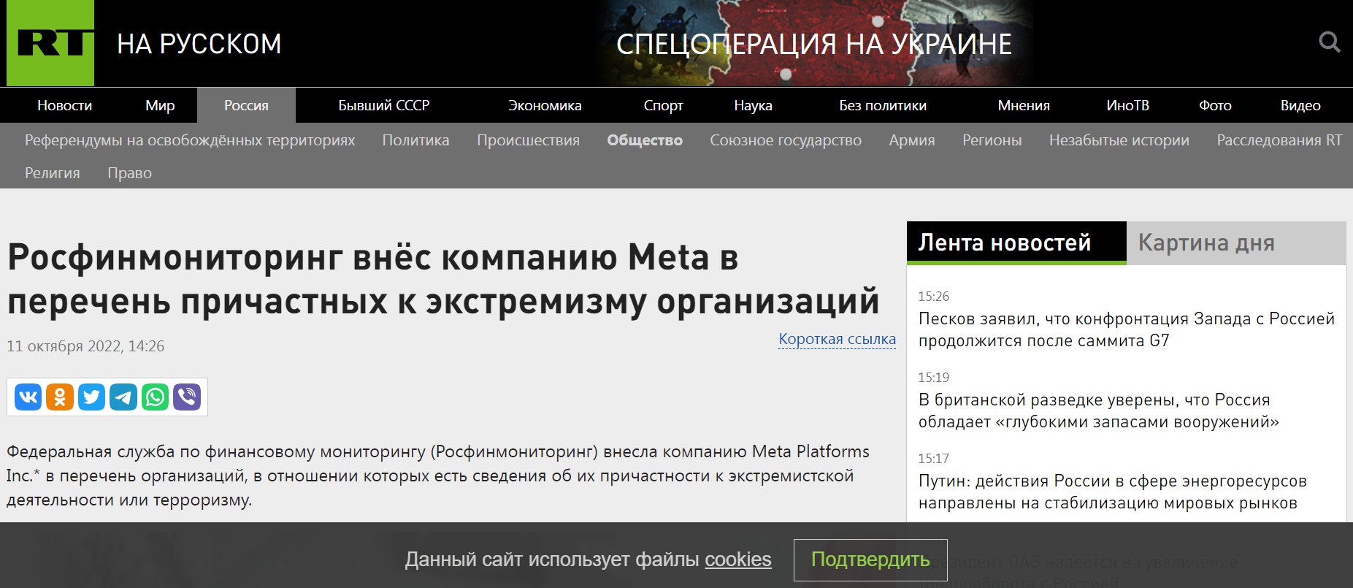This screenshot has height=588, width=1353.
Task: Go to Без политики section
Action: click(x=883, y=105)
